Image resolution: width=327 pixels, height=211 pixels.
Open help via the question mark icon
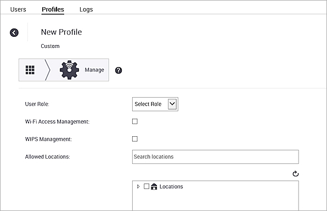119,70
